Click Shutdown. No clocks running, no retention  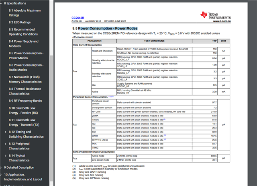pos(138,53)
